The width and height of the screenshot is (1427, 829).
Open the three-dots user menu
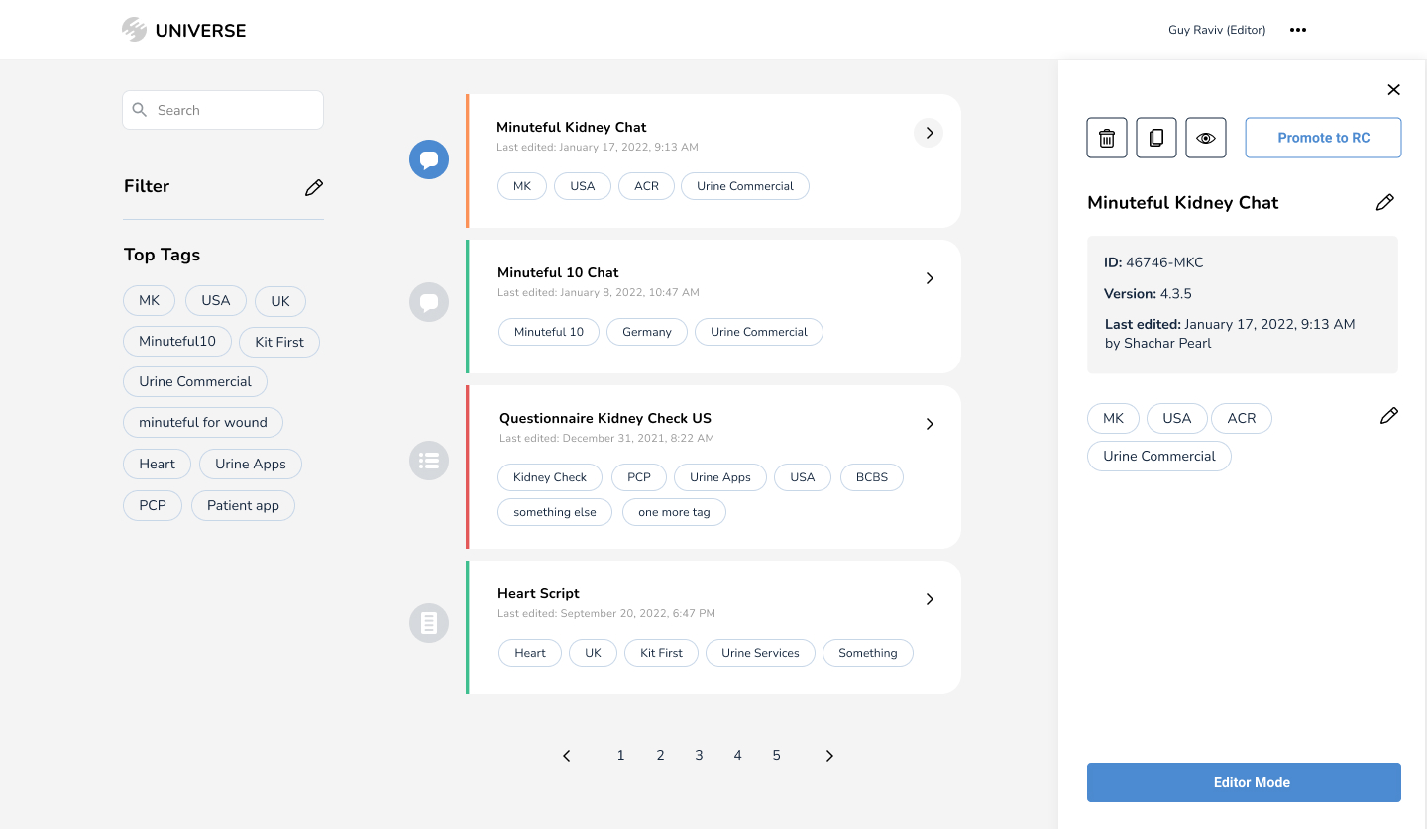(x=1298, y=30)
